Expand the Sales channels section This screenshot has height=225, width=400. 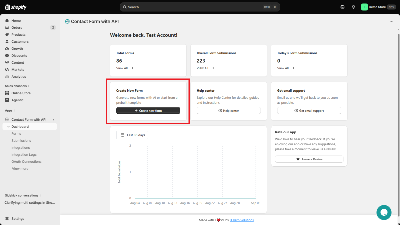tap(17, 86)
